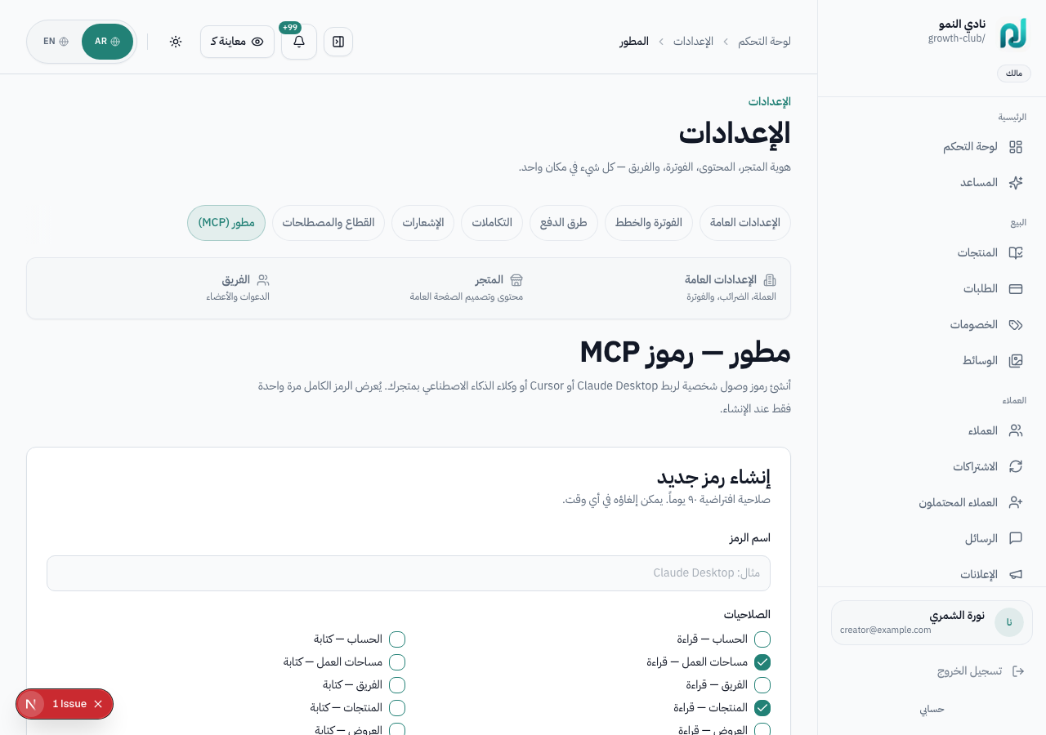Screen dimensions: 1046x735
Task: Click the الفريق users icon in card
Action: click(x=263, y=280)
